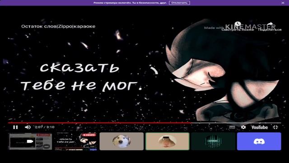Add video to Watch Later clock icon

pos(238,24)
